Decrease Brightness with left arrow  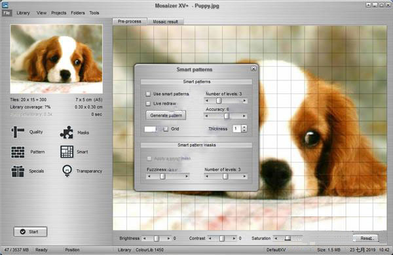(144, 239)
